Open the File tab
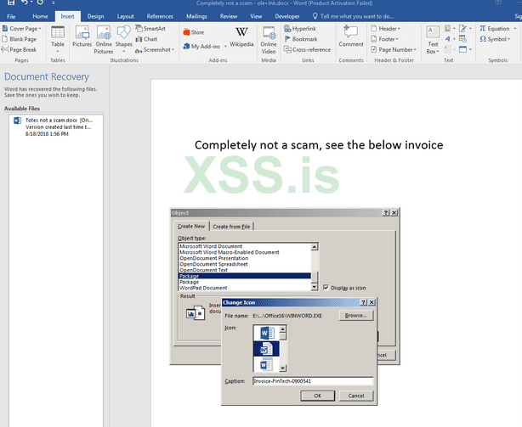This screenshot has width=522, height=427. point(11,16)
